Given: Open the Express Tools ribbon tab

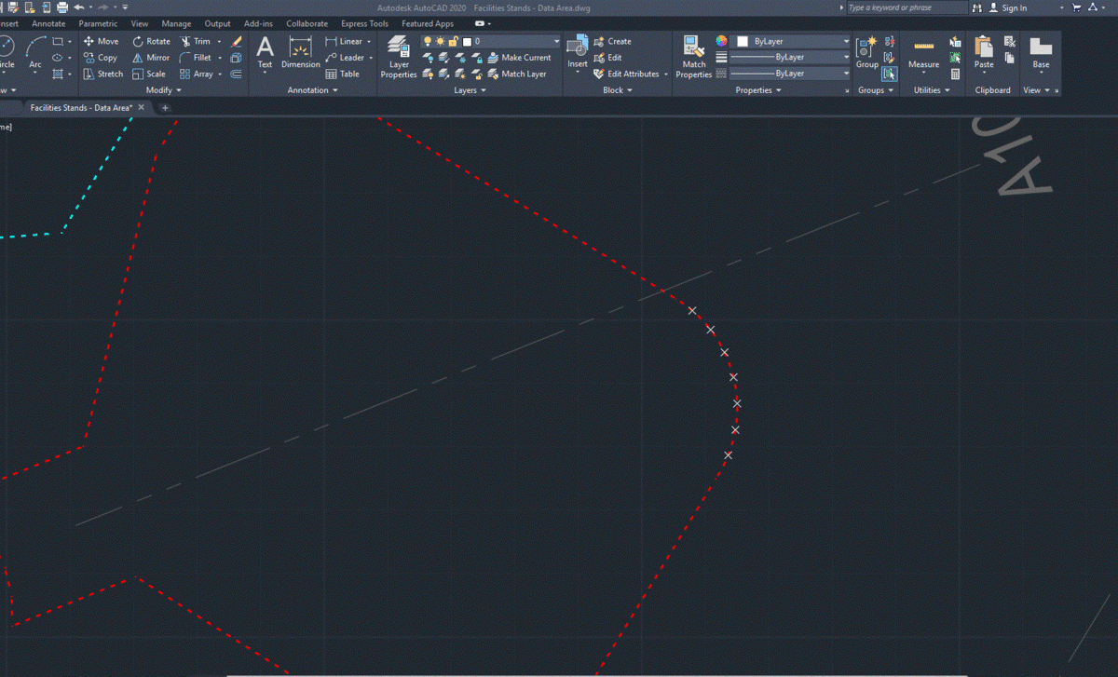Looking at the screenshot, I should pyautogui.click(x=365, y=23).
